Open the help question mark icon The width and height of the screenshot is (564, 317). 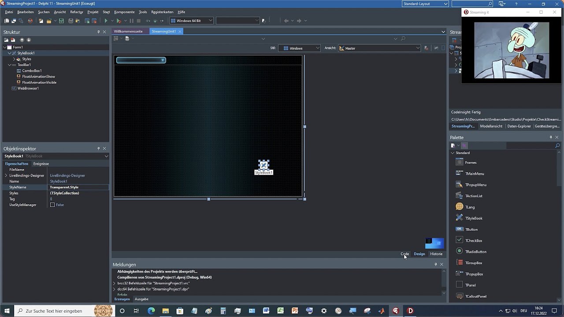(516, 4)
